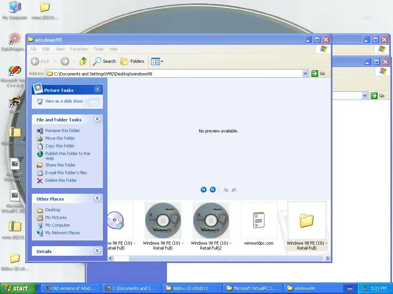Select the Retail Full)2 disc thumbnail
Screen dimensions: 393x294
(211, 220)
